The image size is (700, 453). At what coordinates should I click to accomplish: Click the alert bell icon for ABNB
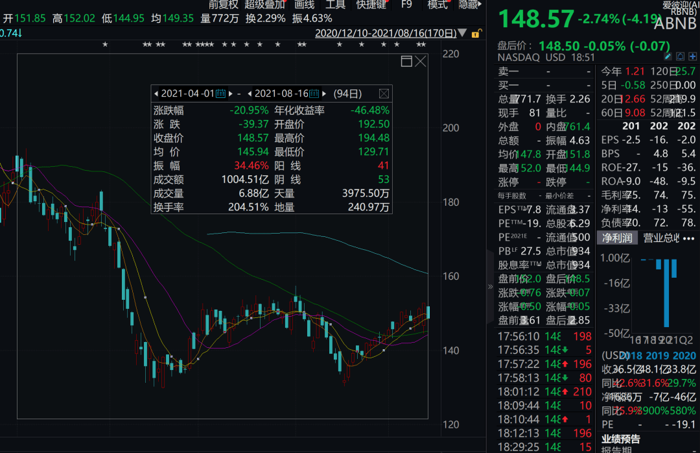point(681,57)
